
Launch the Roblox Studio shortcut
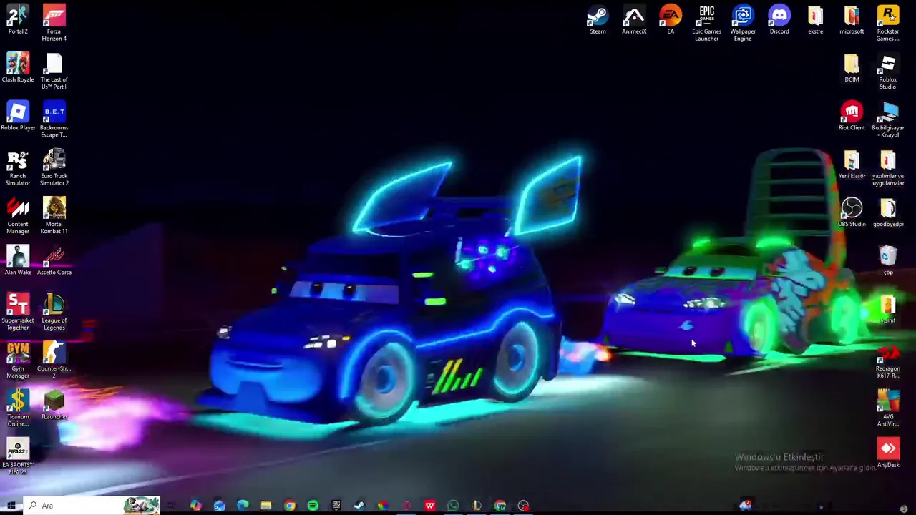point(888,71)
